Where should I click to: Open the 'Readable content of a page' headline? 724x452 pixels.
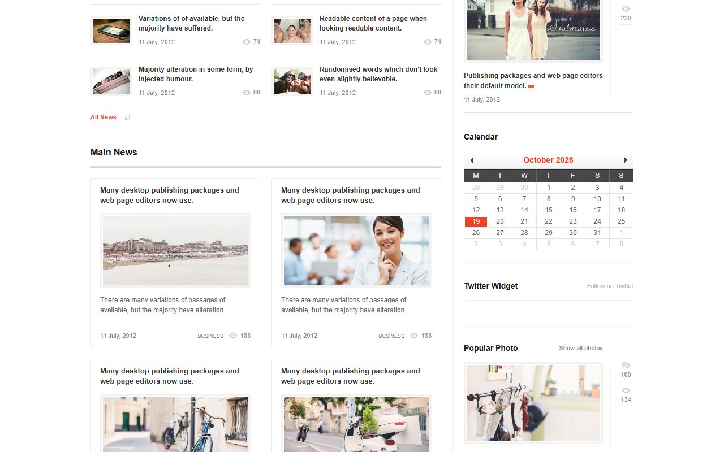[373, 24]
